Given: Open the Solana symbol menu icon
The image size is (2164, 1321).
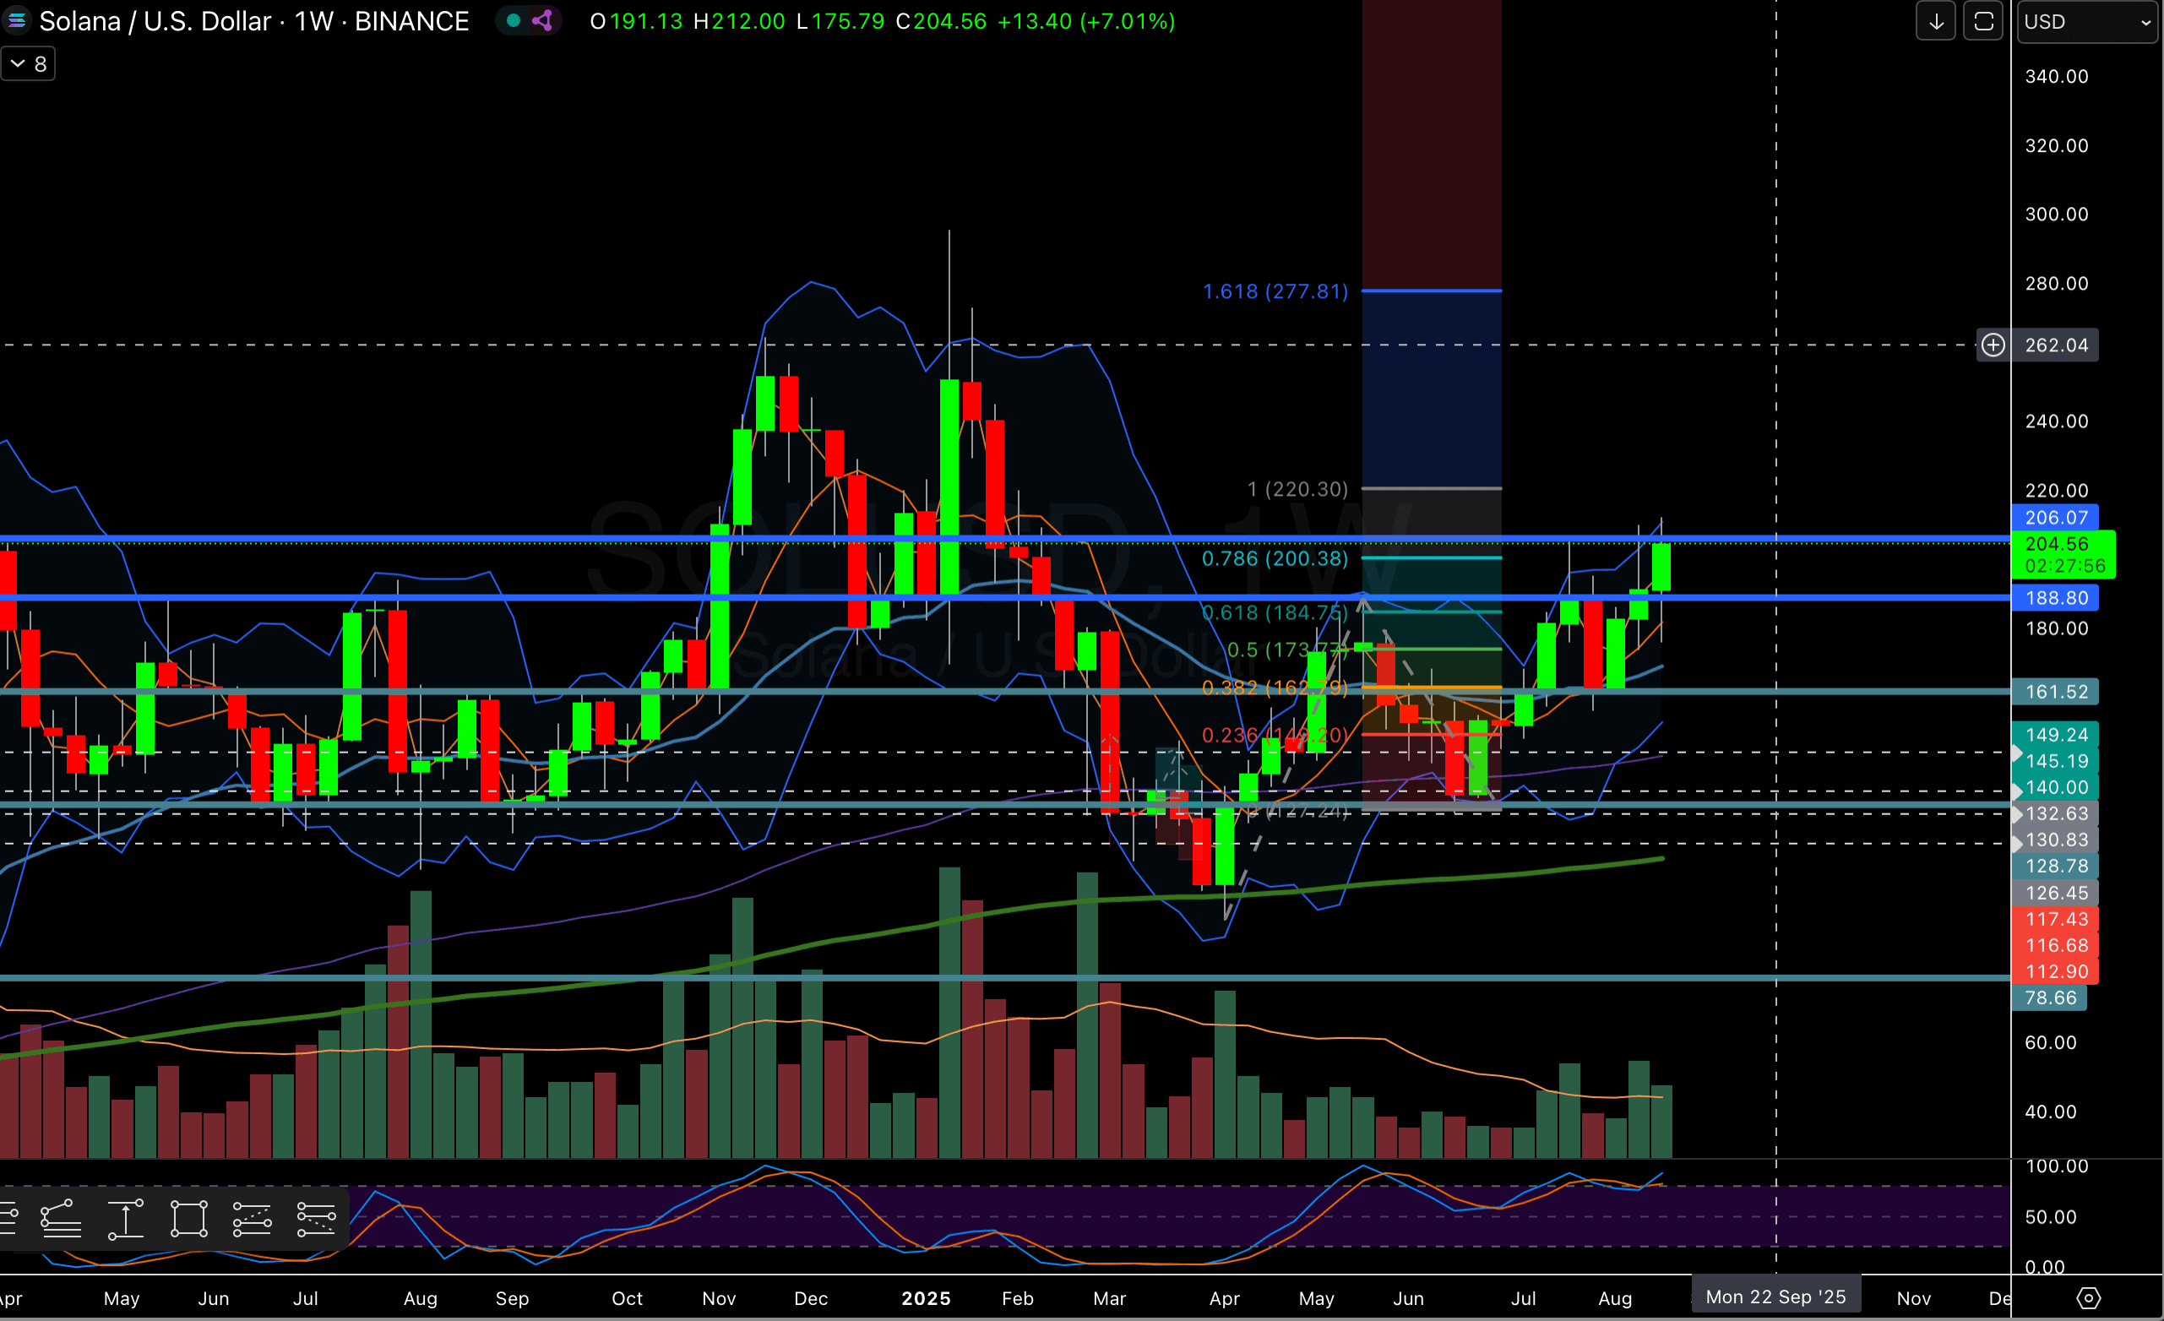Looking at the screenshot, I should (17, 21).
